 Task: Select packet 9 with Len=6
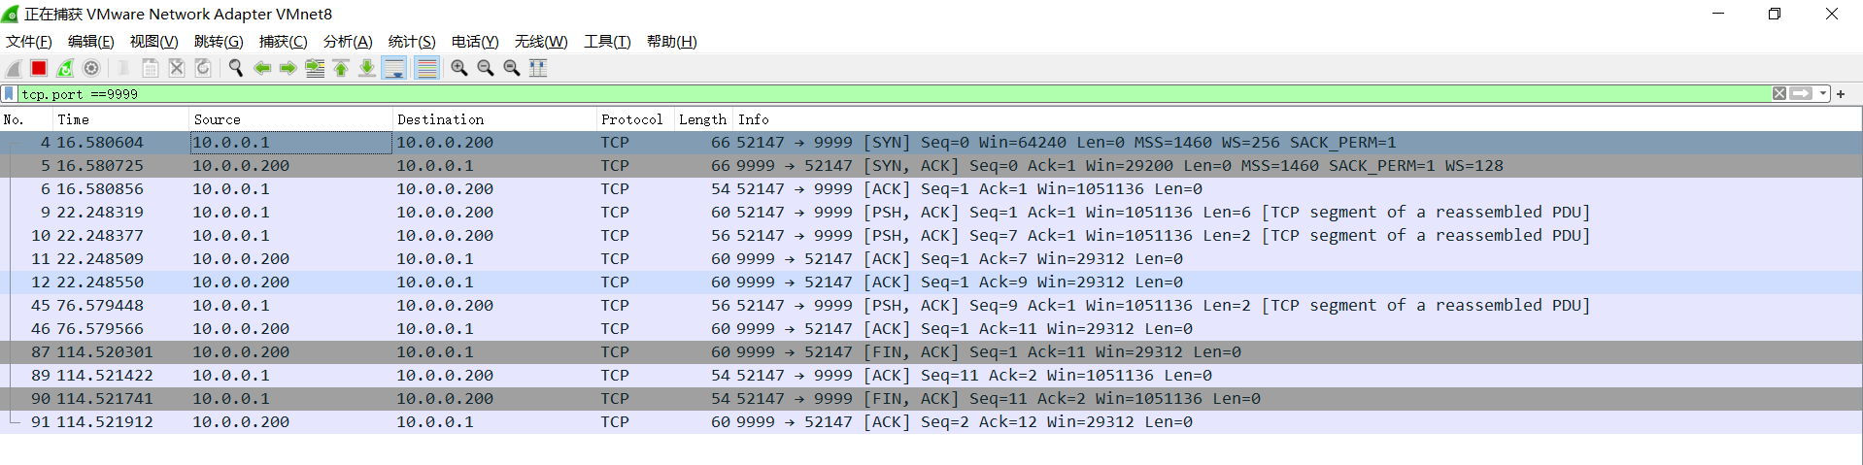pos(931,213)
